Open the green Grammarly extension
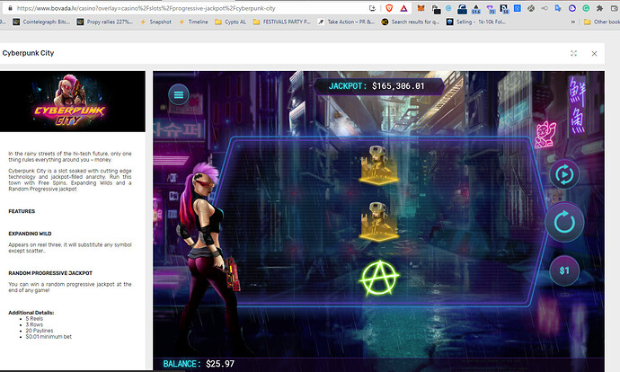The width and height of the screenshot is (620, 372). click(586, 8)
